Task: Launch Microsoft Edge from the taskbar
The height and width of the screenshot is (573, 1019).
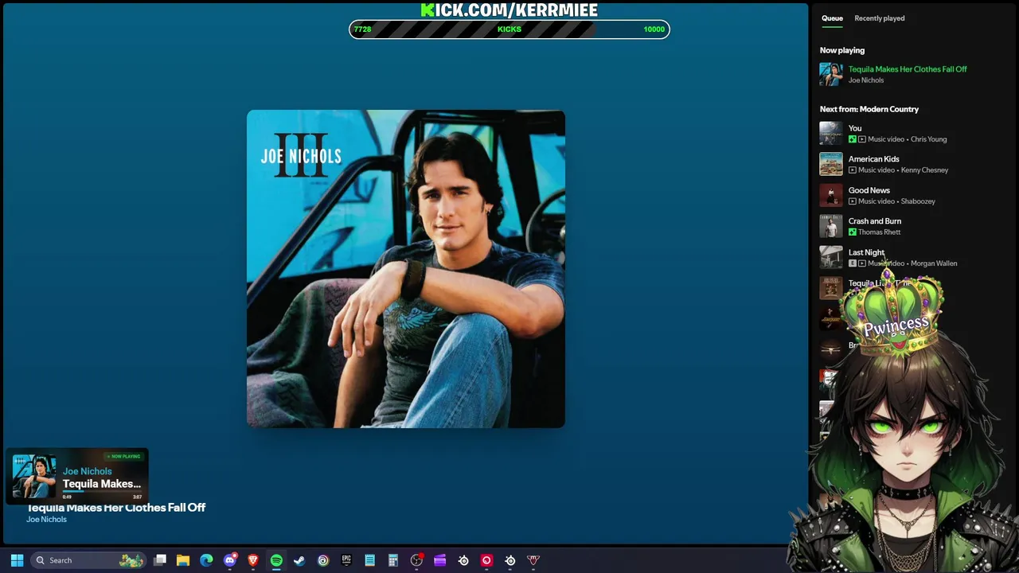Action: point(206,560)
